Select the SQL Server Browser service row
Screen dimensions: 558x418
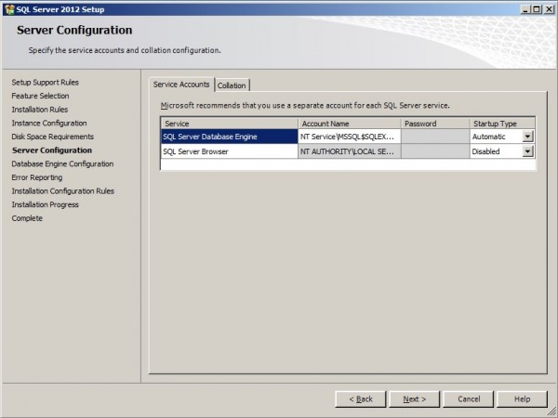(x=230, y=151)
